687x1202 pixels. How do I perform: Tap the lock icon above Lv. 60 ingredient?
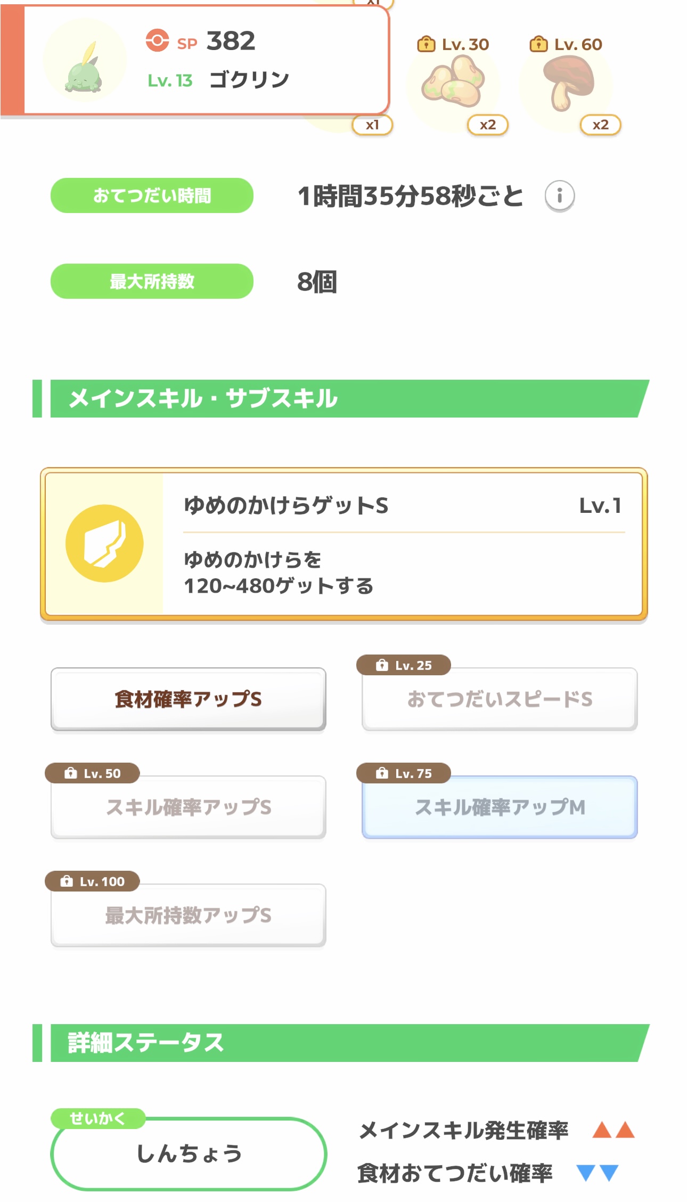tap(538, 44)
